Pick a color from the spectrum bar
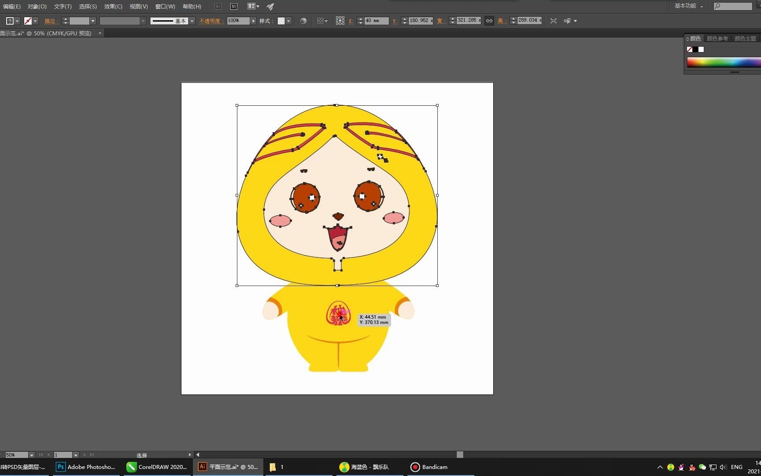Viewport: 761px width, 476px height. coord(722,63)
